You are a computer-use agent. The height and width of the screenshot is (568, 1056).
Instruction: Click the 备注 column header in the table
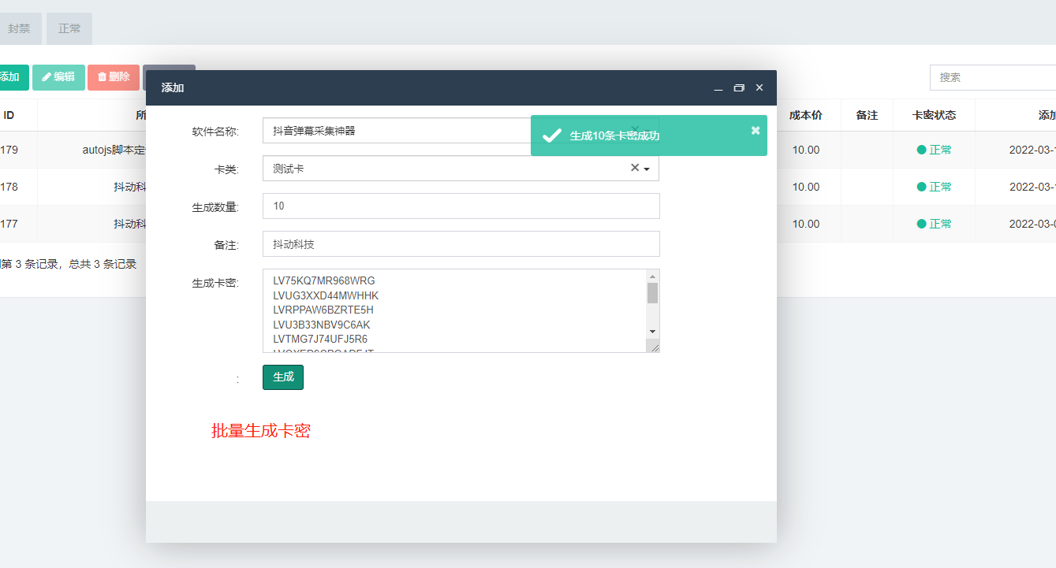point(867,115)
